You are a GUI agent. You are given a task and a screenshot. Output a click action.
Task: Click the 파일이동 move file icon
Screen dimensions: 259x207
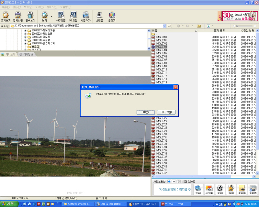[x=242, y=189]
